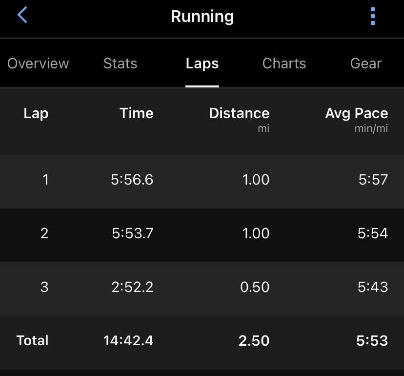Tap the Total time 14:42.4
Screen dimensions: 404x376
pyautogui.click(x=128, y=340)
